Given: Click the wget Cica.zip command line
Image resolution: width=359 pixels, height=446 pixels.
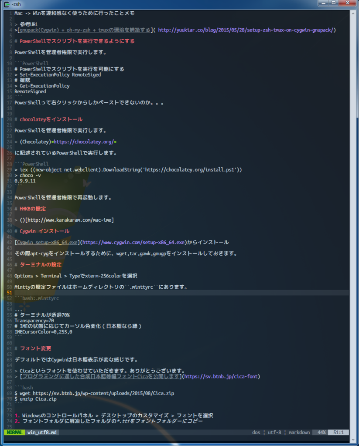Looking at the screenshot, I should pos(94,393).
